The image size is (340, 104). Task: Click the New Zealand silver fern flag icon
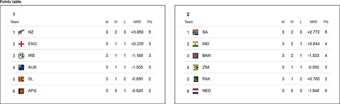(x=21, y=32)
